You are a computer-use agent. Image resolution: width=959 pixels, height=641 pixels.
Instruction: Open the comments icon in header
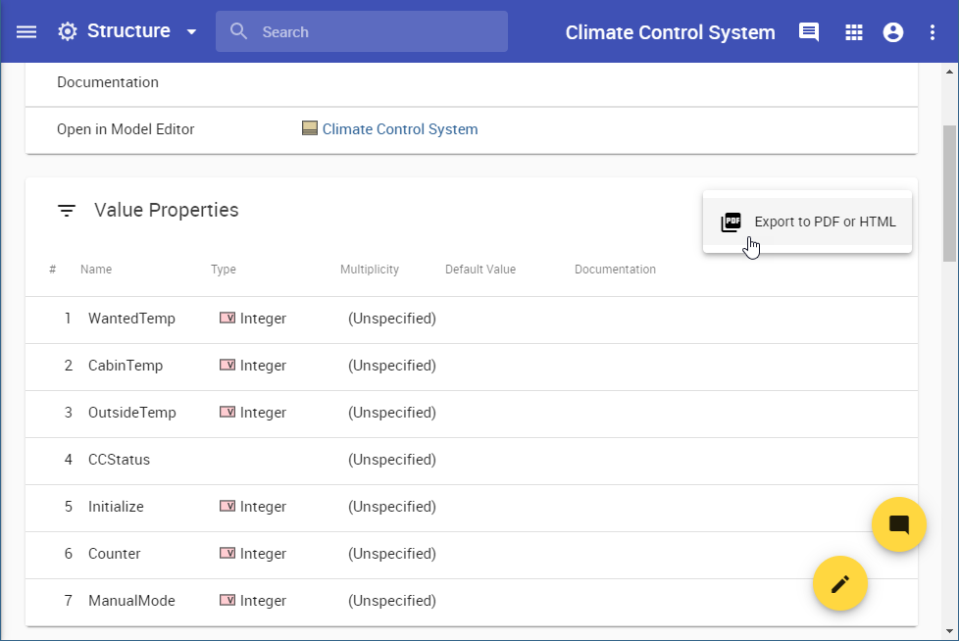coord(809,32)
